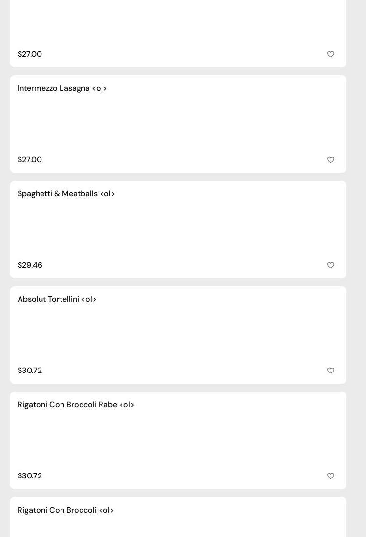Open the bottom Rigatoni Con Broccoli title
This screenshot has height=537, width=366.
(65, 510)
